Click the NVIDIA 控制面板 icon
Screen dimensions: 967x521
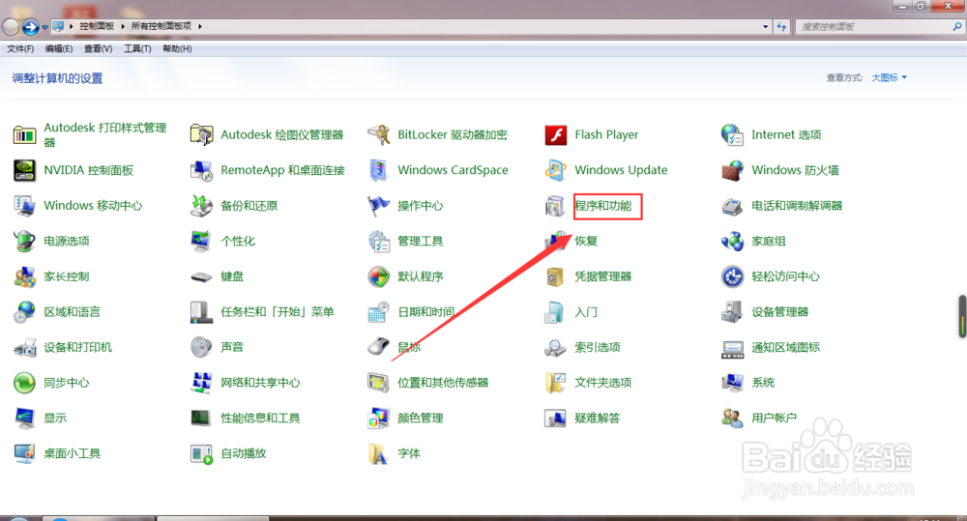point(25,170)
